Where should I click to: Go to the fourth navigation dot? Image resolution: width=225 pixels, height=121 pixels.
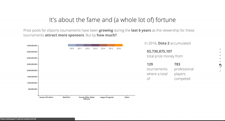point(220,58)
